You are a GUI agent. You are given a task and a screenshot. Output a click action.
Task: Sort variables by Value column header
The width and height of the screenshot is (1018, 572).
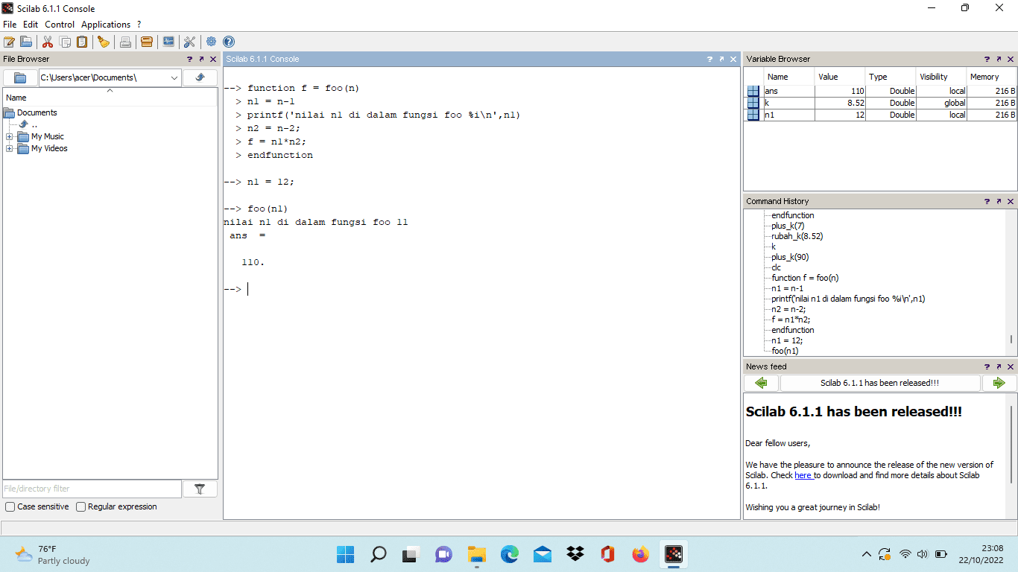click(840, 77)
